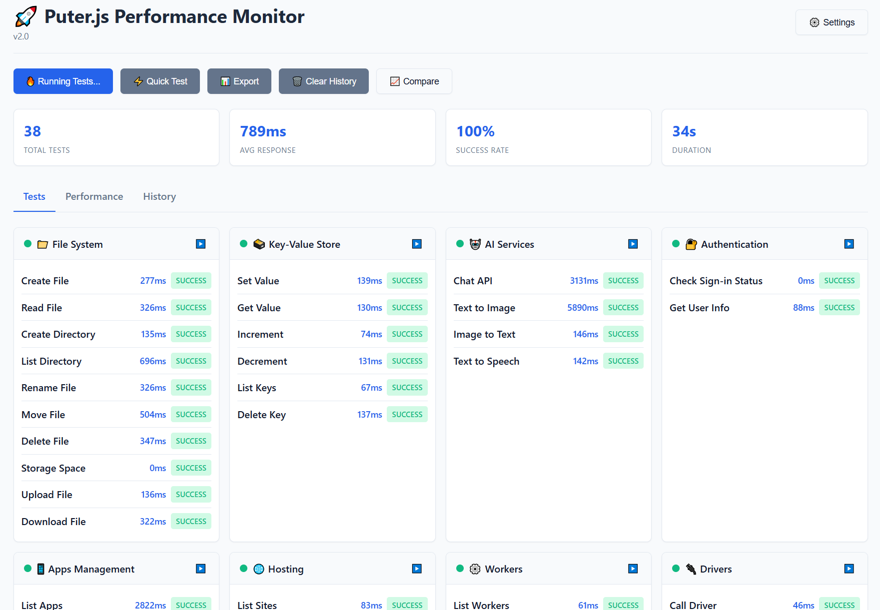The height and width of the screenshot is (610, 880).
Task: Select the Check Sign-in Status row
Action: pos(765,281)
